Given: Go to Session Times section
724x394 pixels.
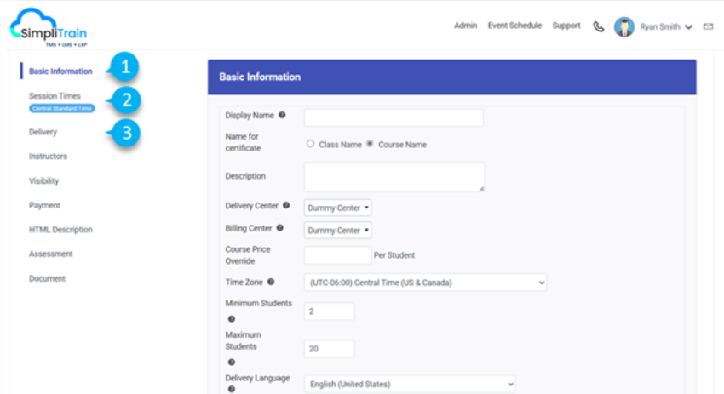Looking at the screenshot, I should coord(55,96).
